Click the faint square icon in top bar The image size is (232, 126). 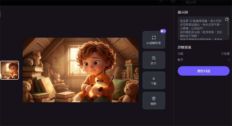173,1
